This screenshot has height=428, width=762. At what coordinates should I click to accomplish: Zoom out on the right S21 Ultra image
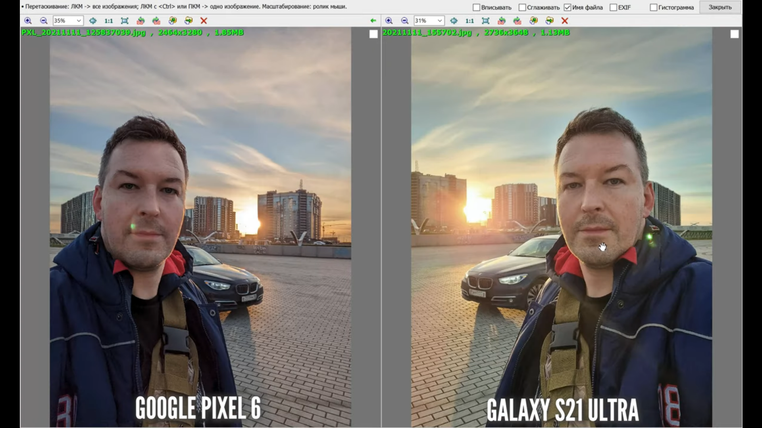click(x=405, y=21)
